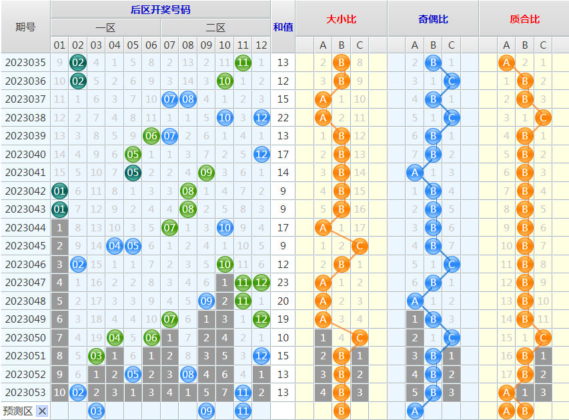The width and height of the screenshot is (569, 420).
Task: Deselect ball 11 in the prediction row
Action: tap(243, 411)
